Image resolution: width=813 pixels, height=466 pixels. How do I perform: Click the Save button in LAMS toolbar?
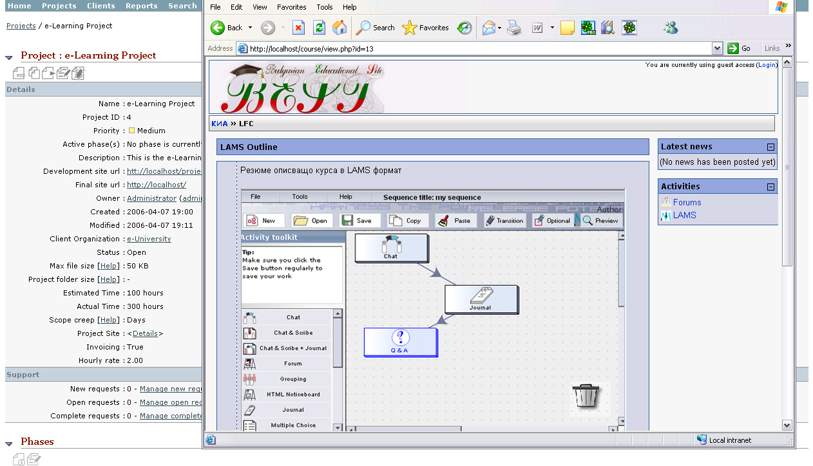point(357,220)
